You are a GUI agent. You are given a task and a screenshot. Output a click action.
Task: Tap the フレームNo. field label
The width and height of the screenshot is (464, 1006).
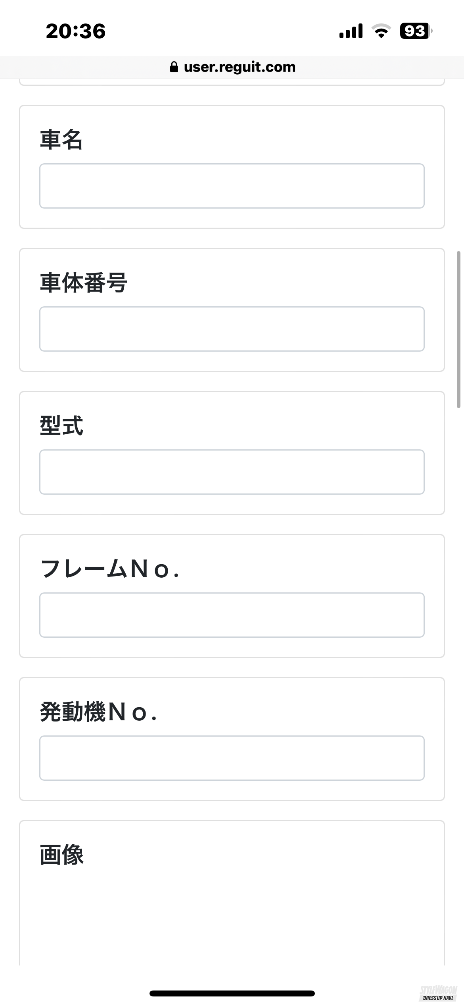[x=110, y=569]
